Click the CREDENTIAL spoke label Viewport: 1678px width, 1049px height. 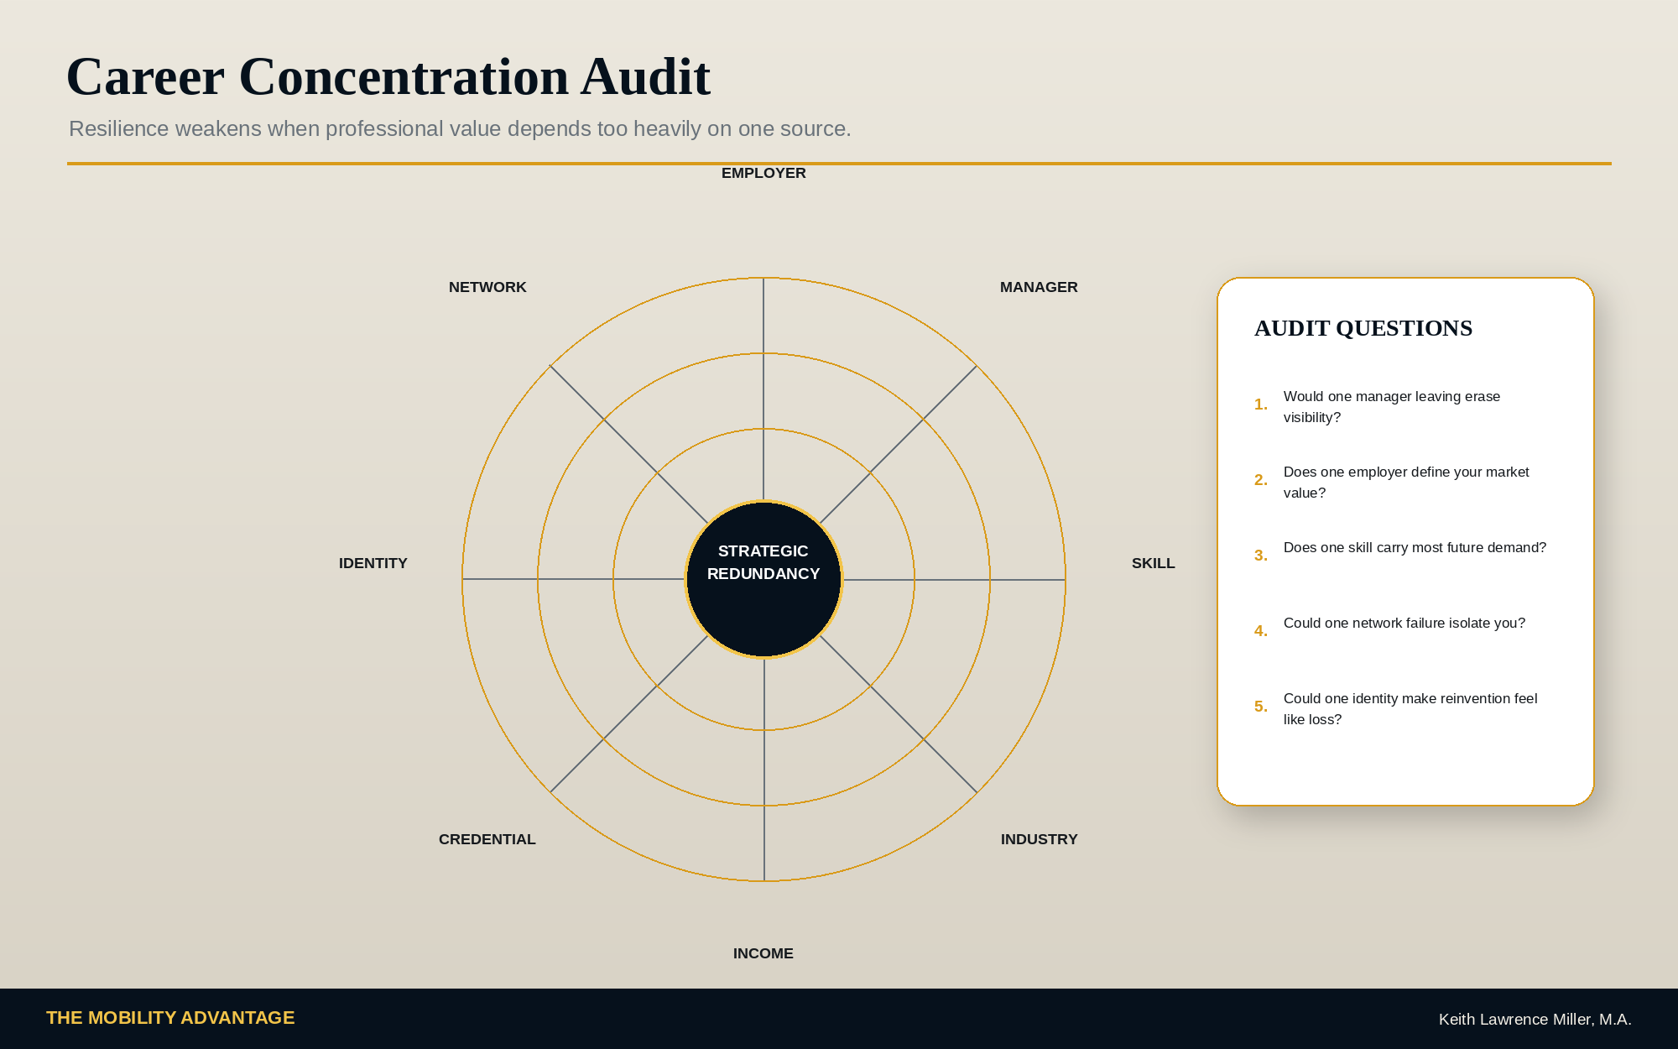click(487, 839)
